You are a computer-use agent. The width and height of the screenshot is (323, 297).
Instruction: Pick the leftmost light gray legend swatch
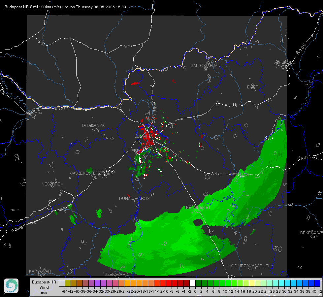62,283
